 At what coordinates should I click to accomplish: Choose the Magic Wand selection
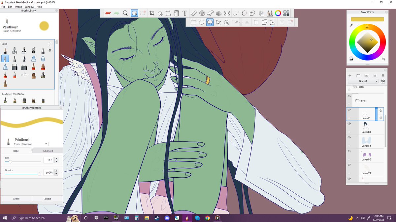[x=226, y=22]
